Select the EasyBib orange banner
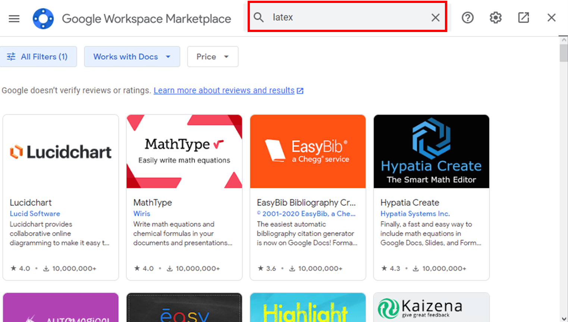The image size is (568, 322). tap(308, 152)
